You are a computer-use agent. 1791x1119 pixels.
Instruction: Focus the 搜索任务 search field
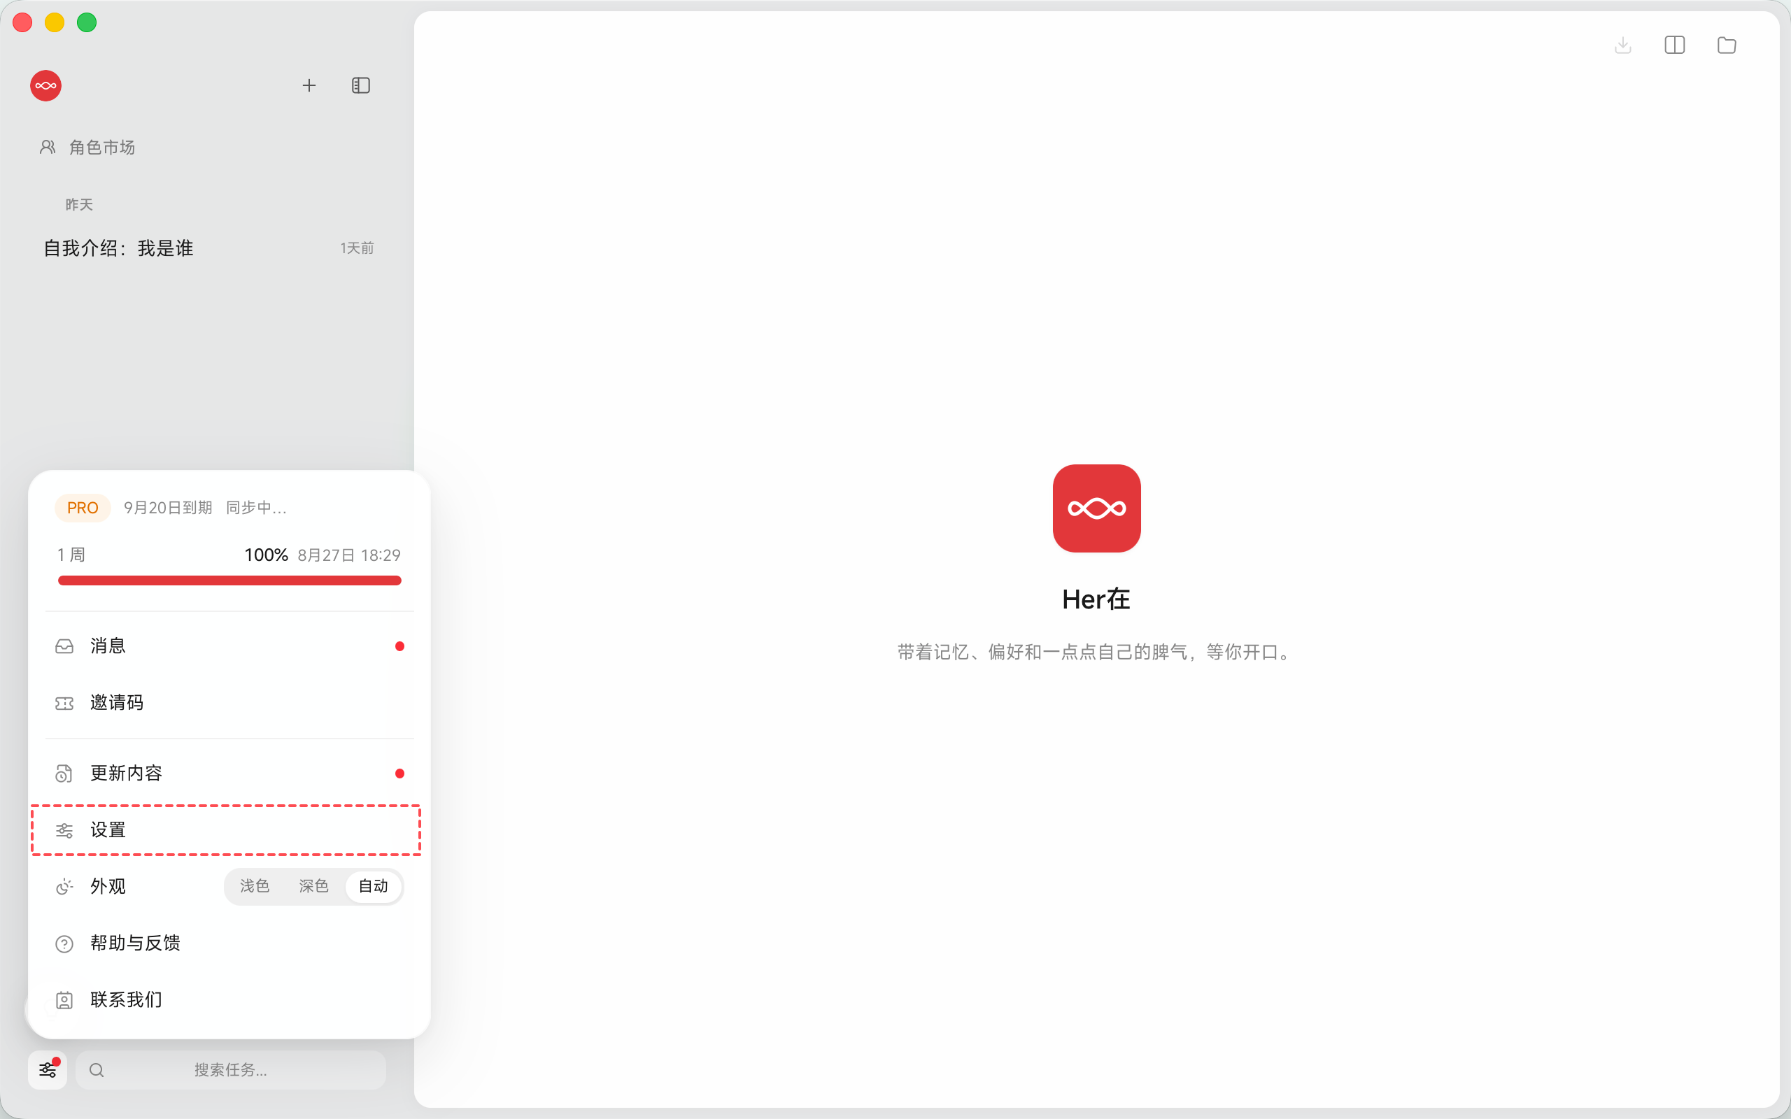click(231, 1069)
